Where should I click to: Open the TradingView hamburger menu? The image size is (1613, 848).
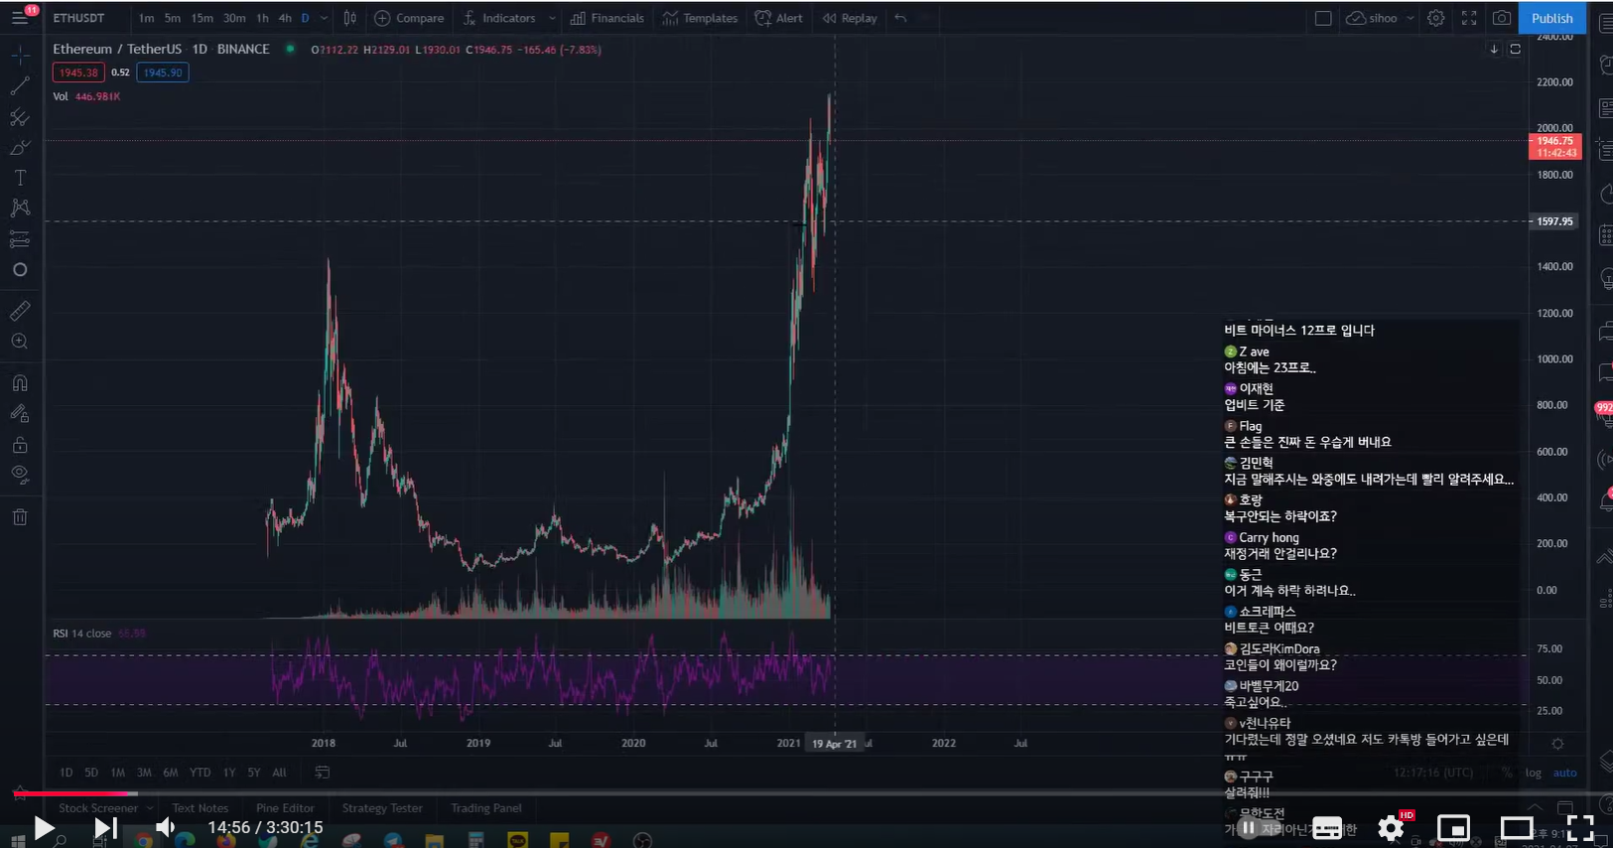[20, 18]
